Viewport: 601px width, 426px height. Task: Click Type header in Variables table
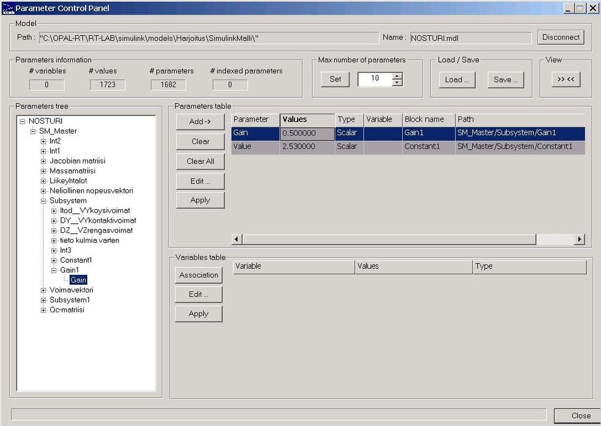pos(530,267)
